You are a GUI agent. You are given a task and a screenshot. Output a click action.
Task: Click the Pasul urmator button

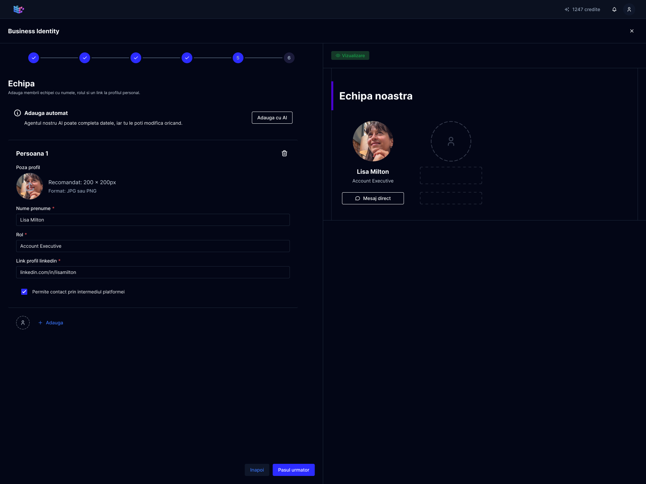[x=294, y=470]
